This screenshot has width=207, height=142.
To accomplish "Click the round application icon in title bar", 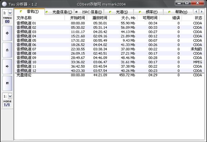I will [x=4, y=4].
